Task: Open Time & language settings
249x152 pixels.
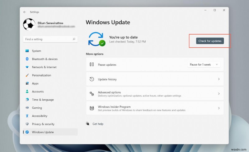Action: click(50, 100)
